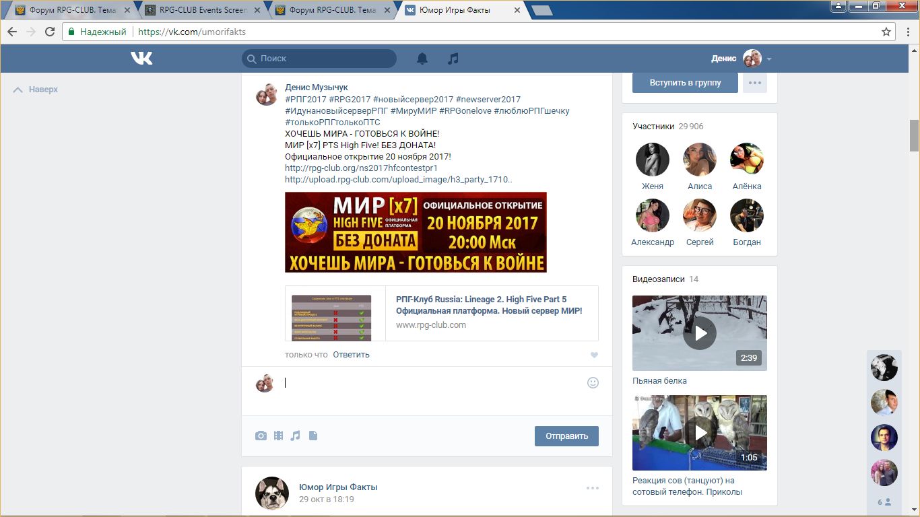
Task: Play the Пьяная белка video
Action: (x=700, y=333)
